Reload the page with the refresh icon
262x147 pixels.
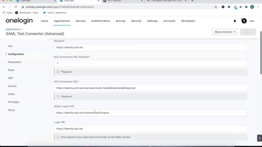[x=16, y=7]
